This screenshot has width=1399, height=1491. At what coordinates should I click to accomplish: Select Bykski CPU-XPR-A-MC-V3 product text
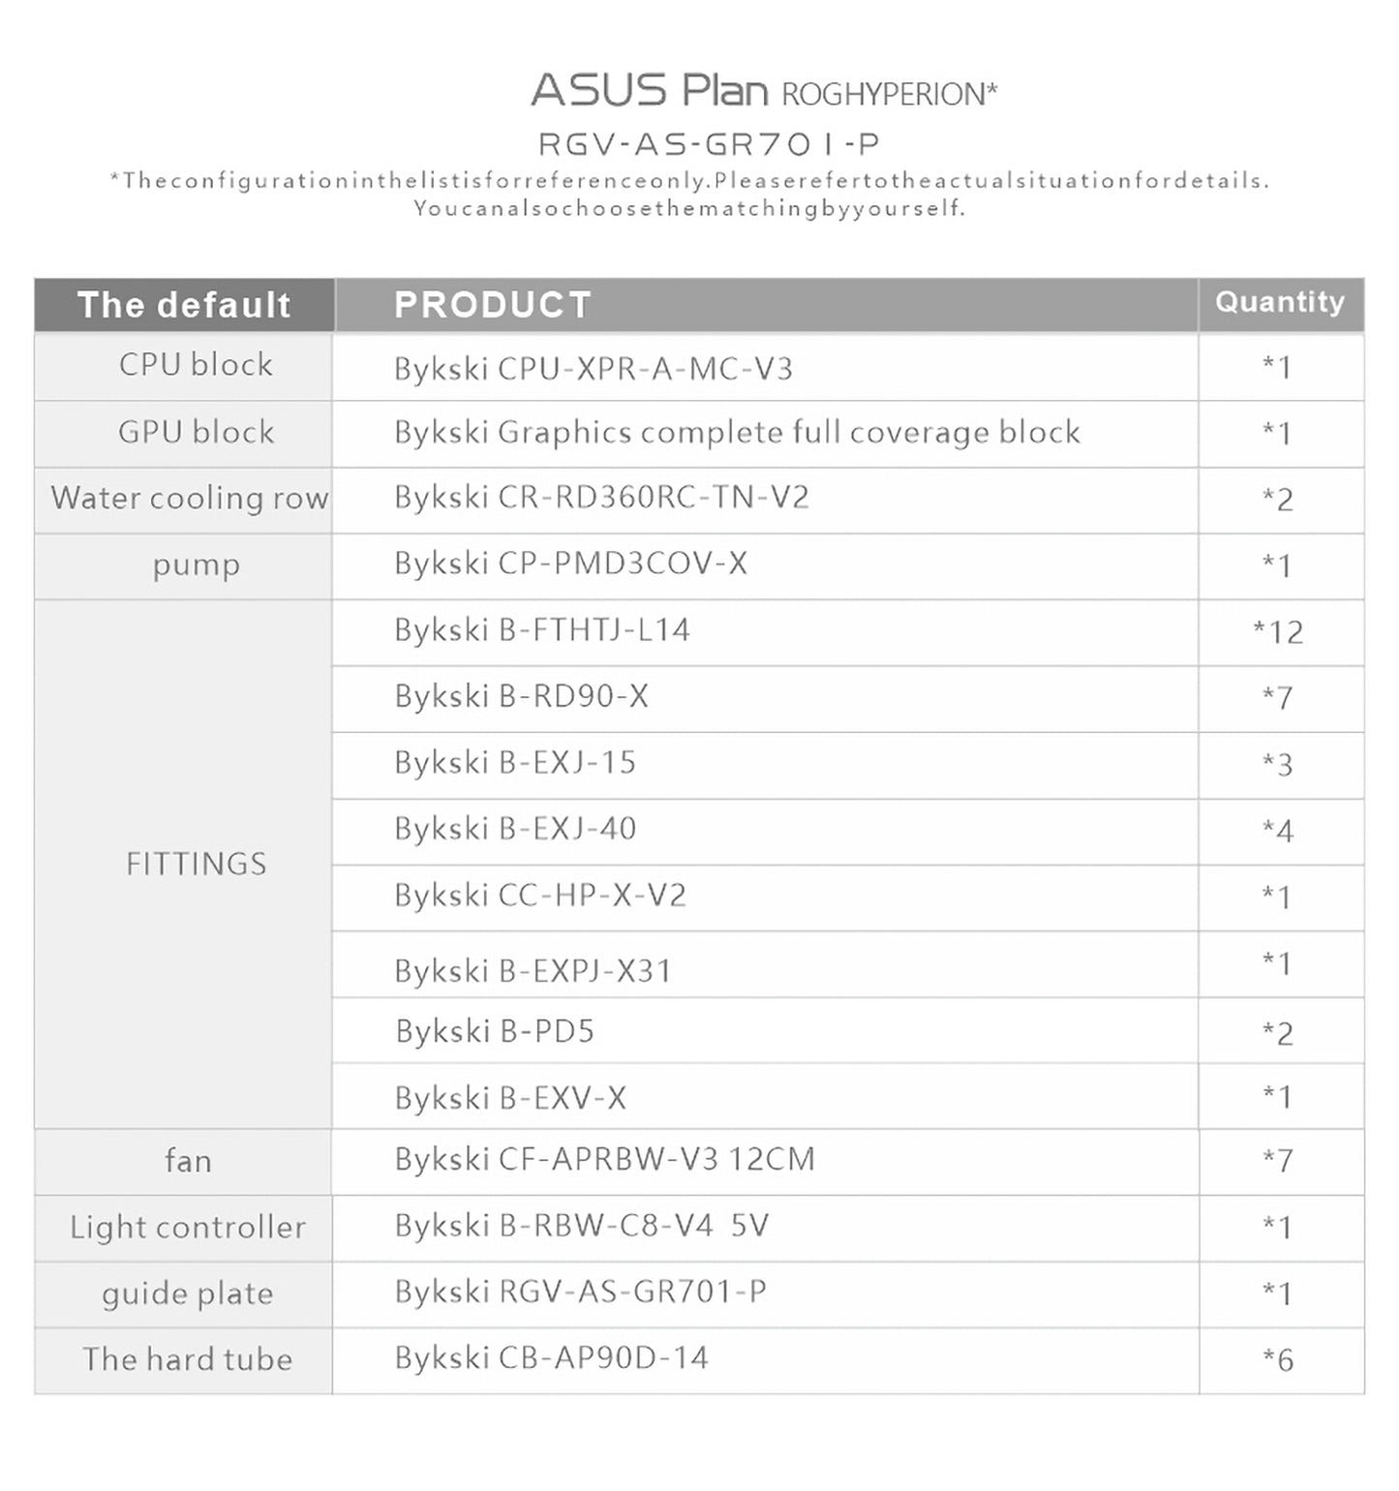click(x=593, y=369)
